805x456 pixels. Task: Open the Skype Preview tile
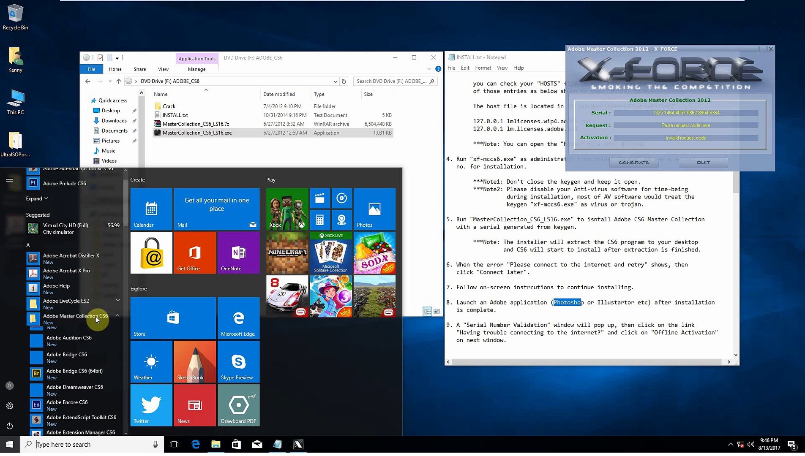tap(238, 361)
